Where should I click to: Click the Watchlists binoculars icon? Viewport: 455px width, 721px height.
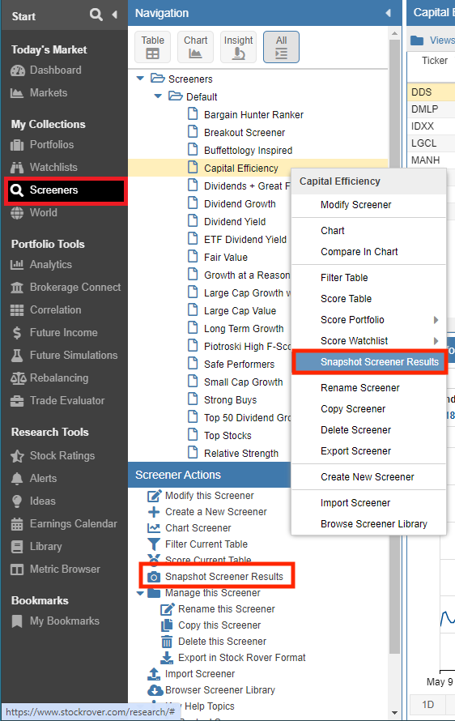pos(17,168)
